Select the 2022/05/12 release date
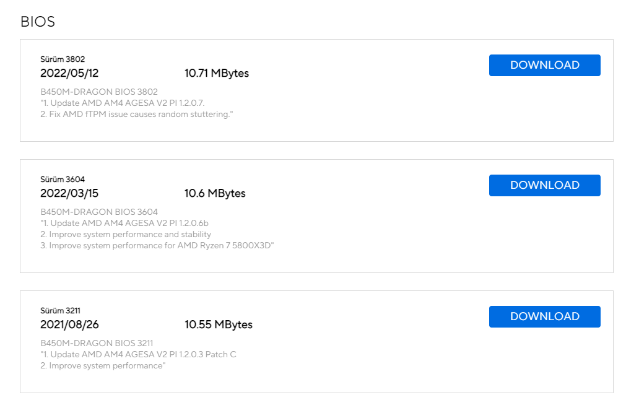This screenshot has height=400, width=626. pyautogui.click(x=69, y=73)
